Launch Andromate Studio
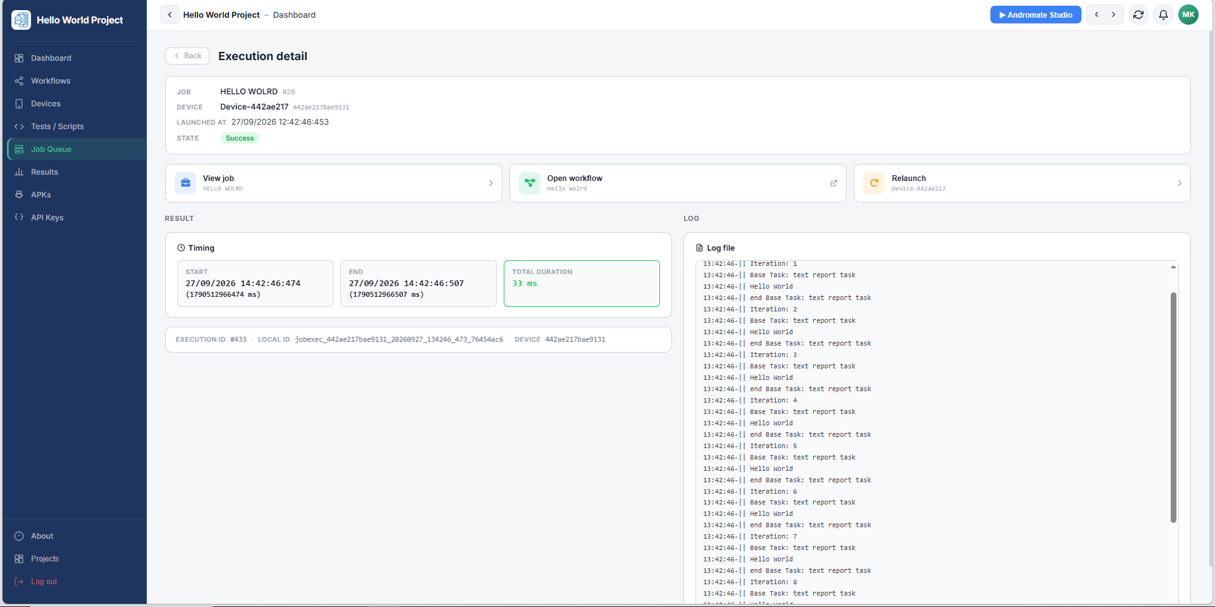 1035,15
